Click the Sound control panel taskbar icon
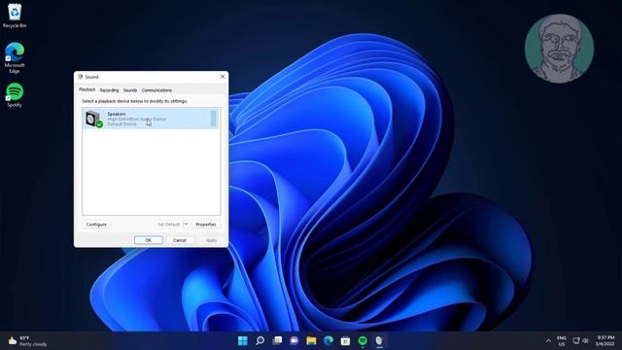Viewport: 622px width, 350px height. tap(379, 340)
